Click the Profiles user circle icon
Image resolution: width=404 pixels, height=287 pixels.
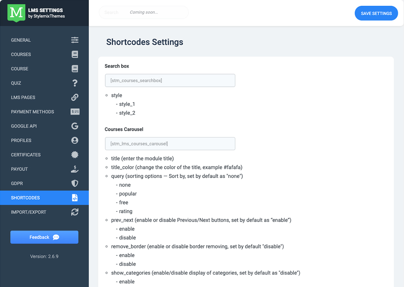75,140
